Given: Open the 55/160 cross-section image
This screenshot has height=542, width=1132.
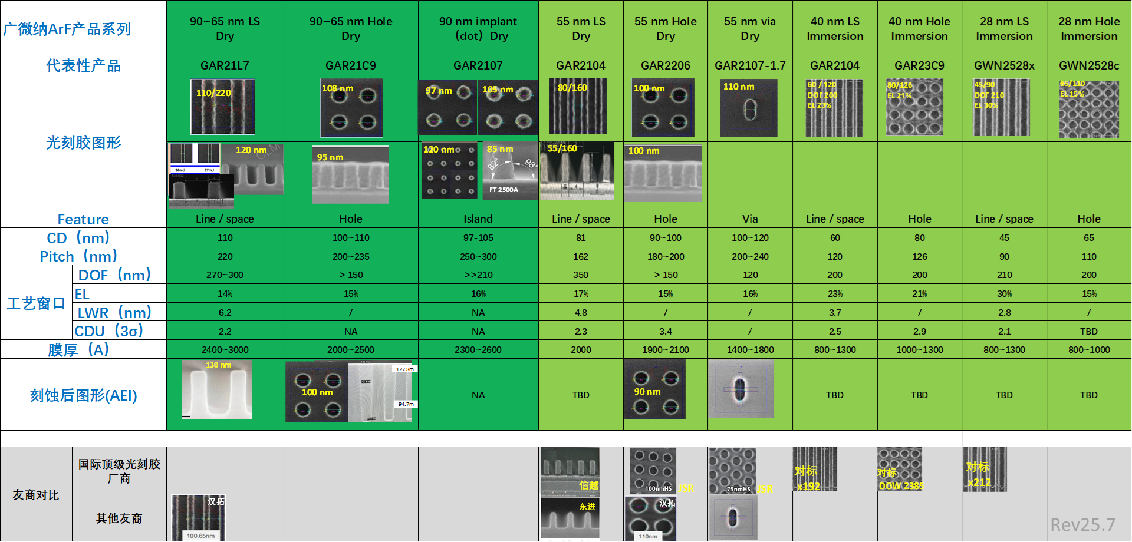Looking at the screenshot, I should click(577, 171).
